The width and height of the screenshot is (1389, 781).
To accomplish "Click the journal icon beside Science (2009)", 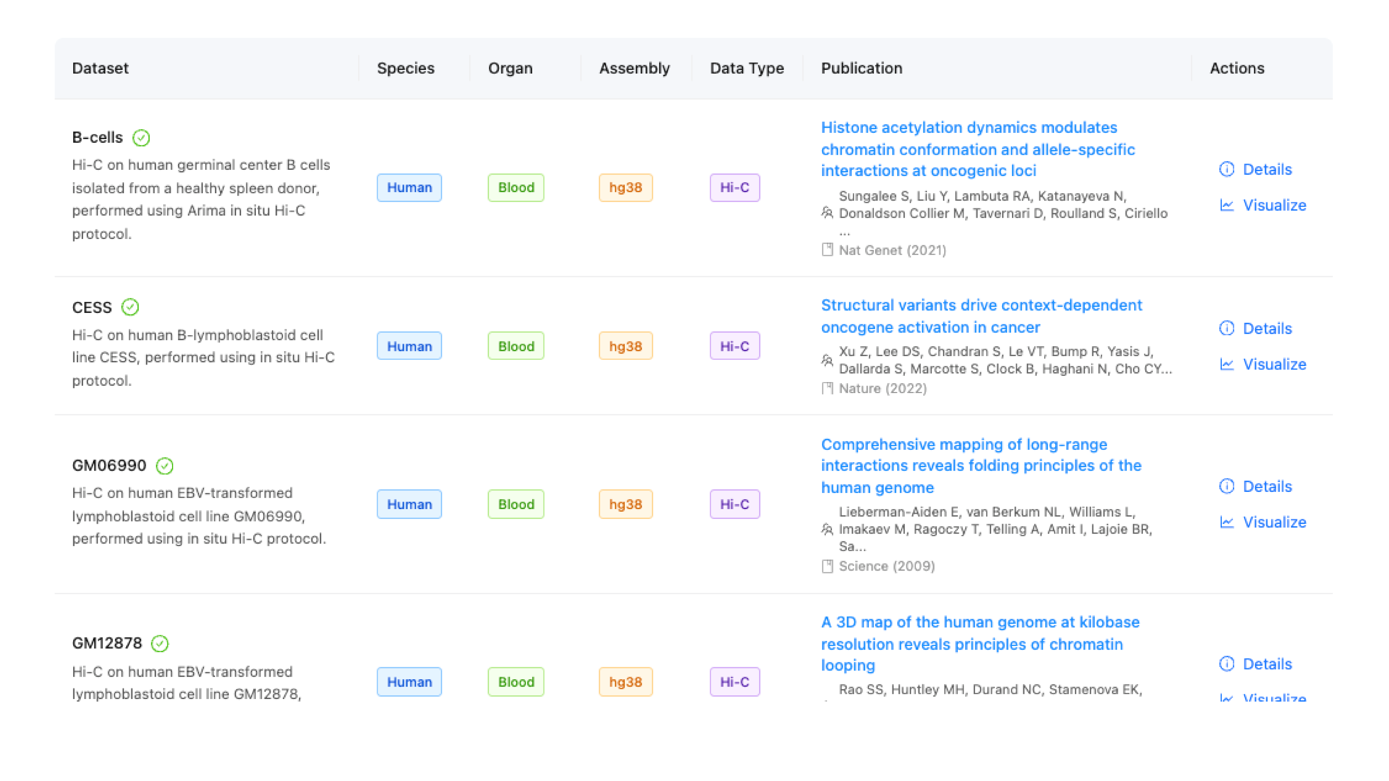I will click(827, 566).
